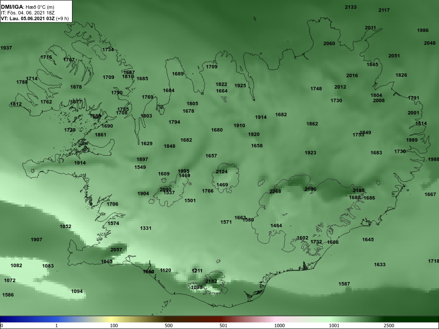
Task: Click the offshore value '1667'
Action: pos(430,194)
